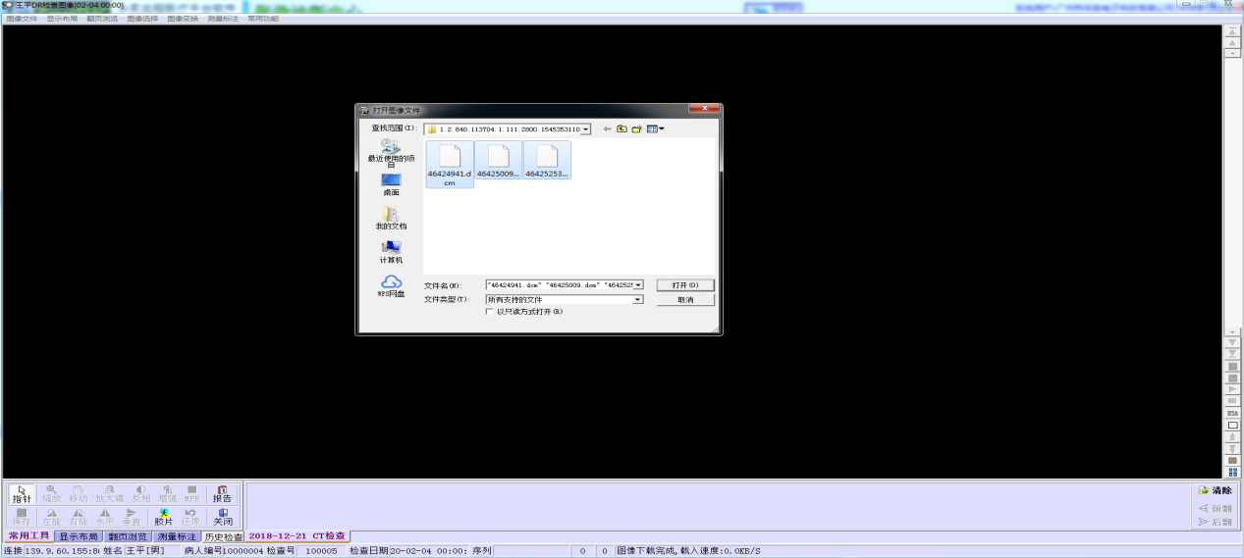Go up one folder level

point(622,128)
